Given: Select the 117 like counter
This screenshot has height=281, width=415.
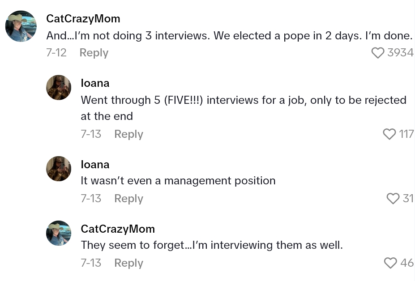Looking at the screenshot, I should [406, 134].
